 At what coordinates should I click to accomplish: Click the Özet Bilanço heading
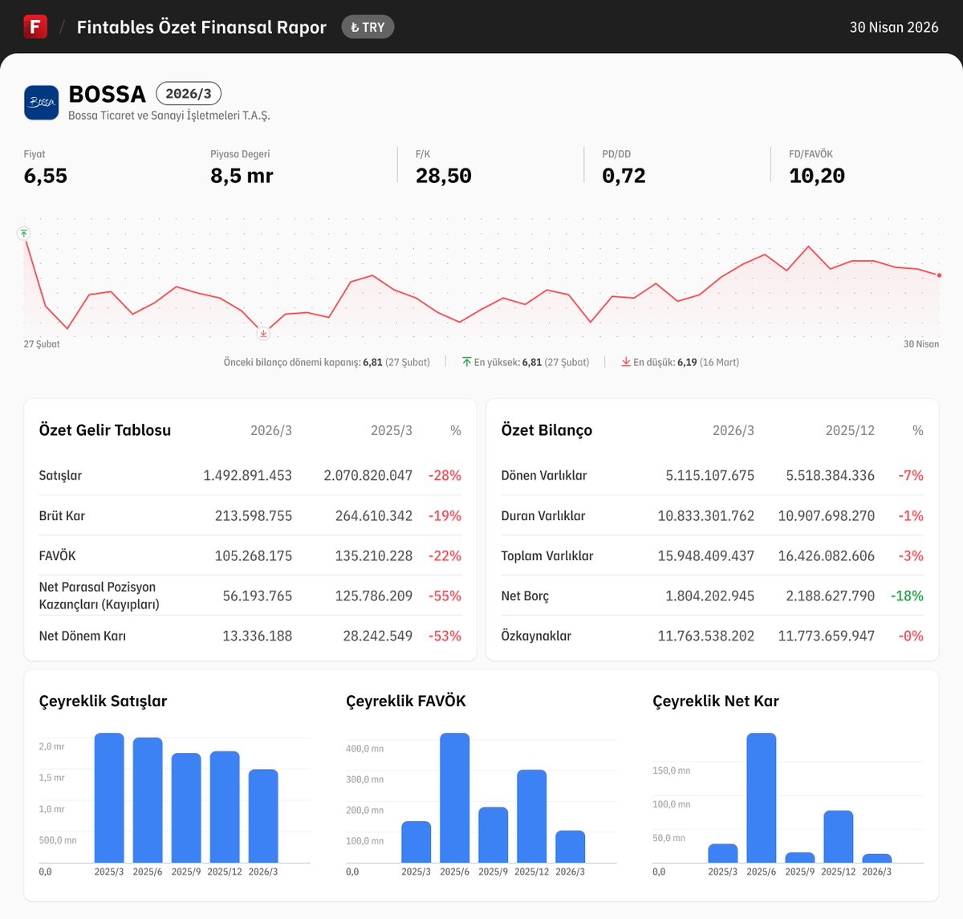547,430
